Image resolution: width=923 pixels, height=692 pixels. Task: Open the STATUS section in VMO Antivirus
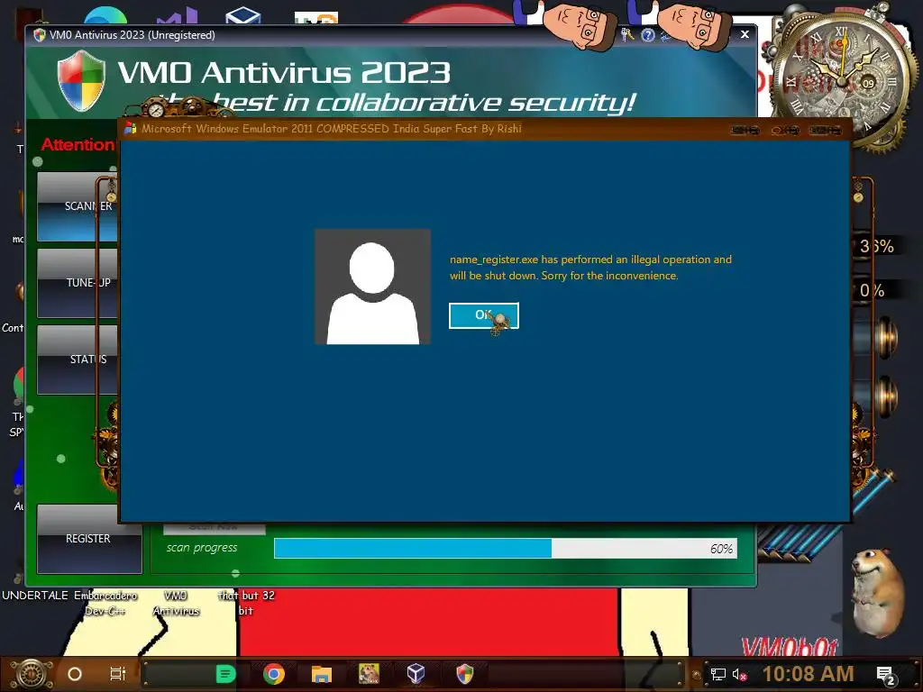78,360
